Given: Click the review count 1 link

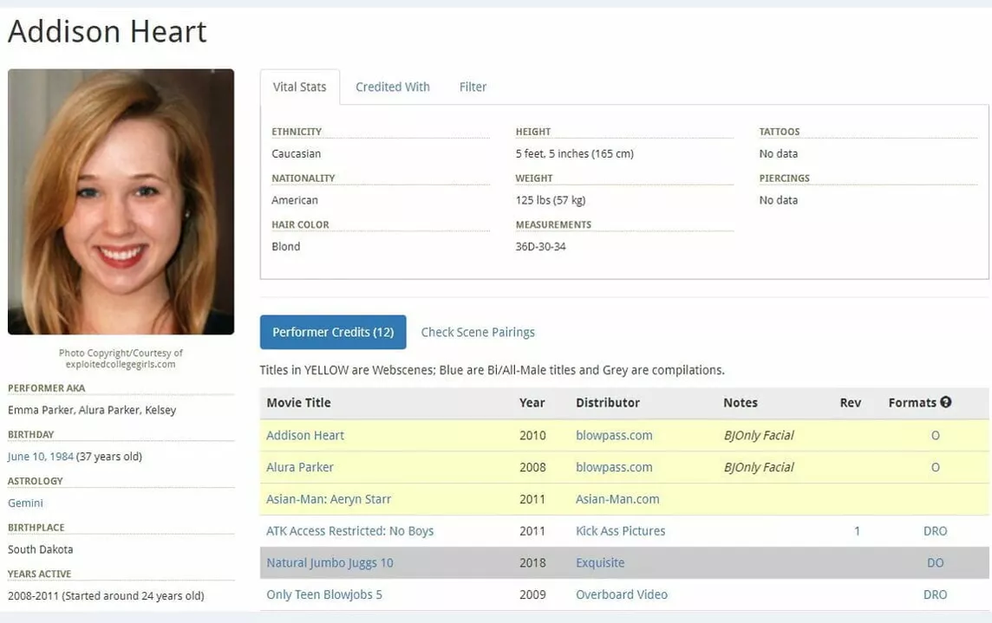Looking at the screenshot, I should pos(857,531).
